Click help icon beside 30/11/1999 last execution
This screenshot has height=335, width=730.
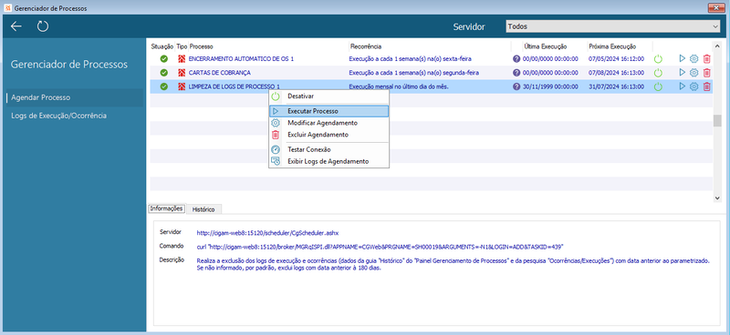[516, 86]
